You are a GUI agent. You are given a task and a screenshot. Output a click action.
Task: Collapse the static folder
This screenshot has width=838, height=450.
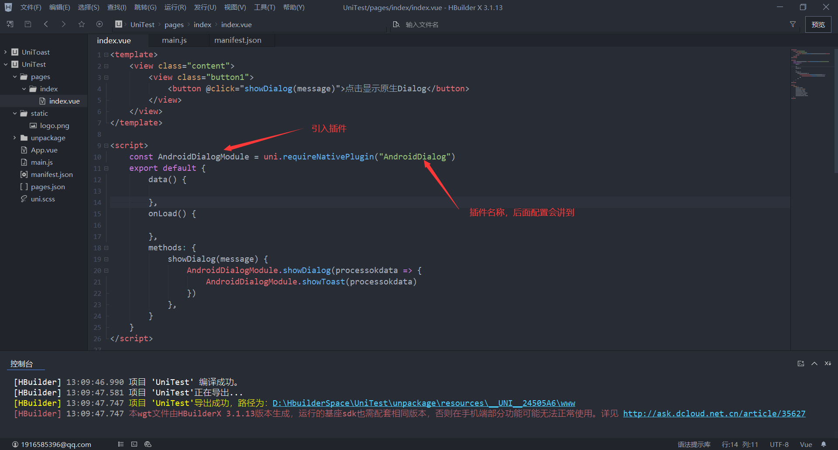point(14,113)
